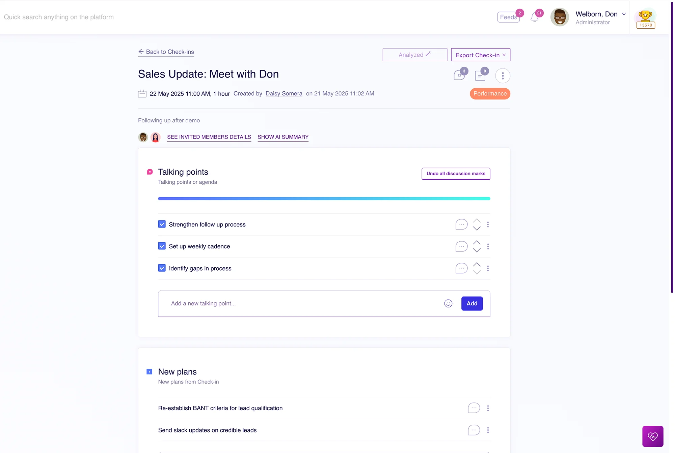This screenshot has height=453, width=675.
Task: Click the page vertical scrollbar
Action: [672, 147]
